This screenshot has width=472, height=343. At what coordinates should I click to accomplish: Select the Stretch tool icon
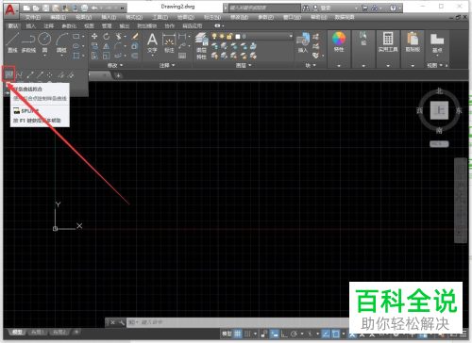94,56
